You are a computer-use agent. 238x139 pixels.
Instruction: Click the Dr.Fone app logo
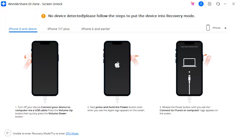pyautogui.click(x=3, y=4)
